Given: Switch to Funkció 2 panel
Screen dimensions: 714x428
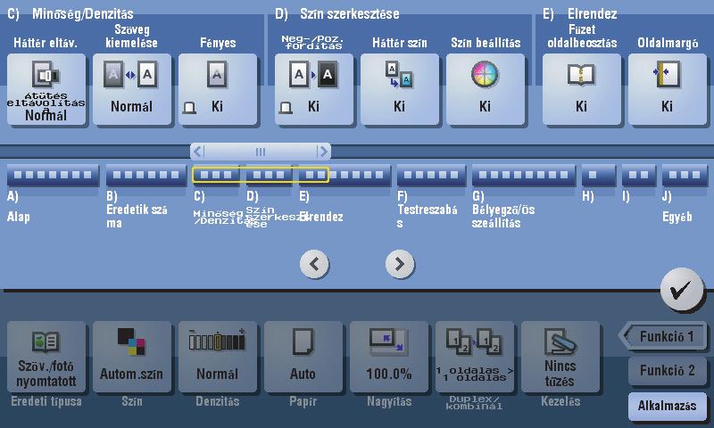Looking at the screenshot, I should (x=667, y=371).
